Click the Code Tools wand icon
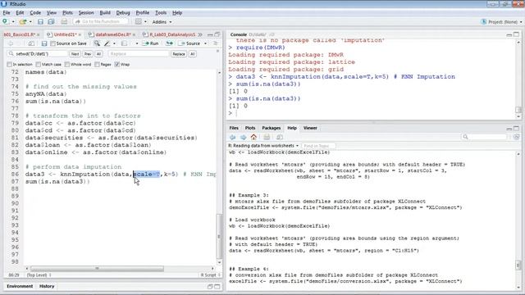Viewport: 525px width, 295px height. click(x=107, y=43)
